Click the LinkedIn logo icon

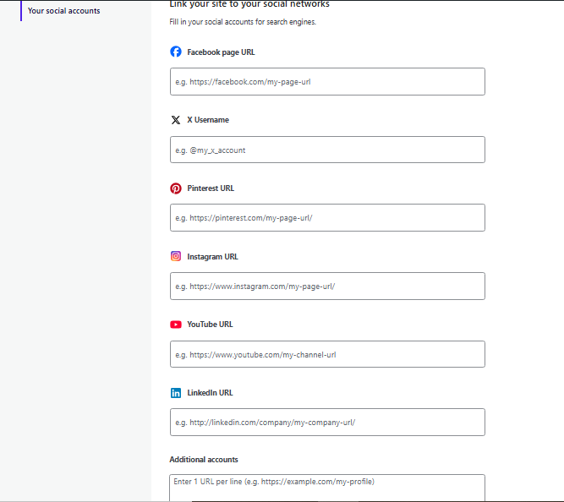(x=176, y=393)
